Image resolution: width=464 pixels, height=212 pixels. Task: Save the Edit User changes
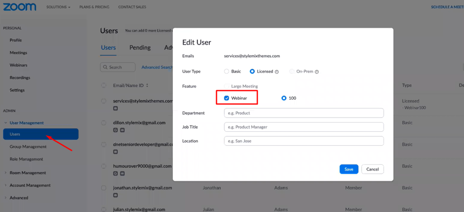pos(349,169)
